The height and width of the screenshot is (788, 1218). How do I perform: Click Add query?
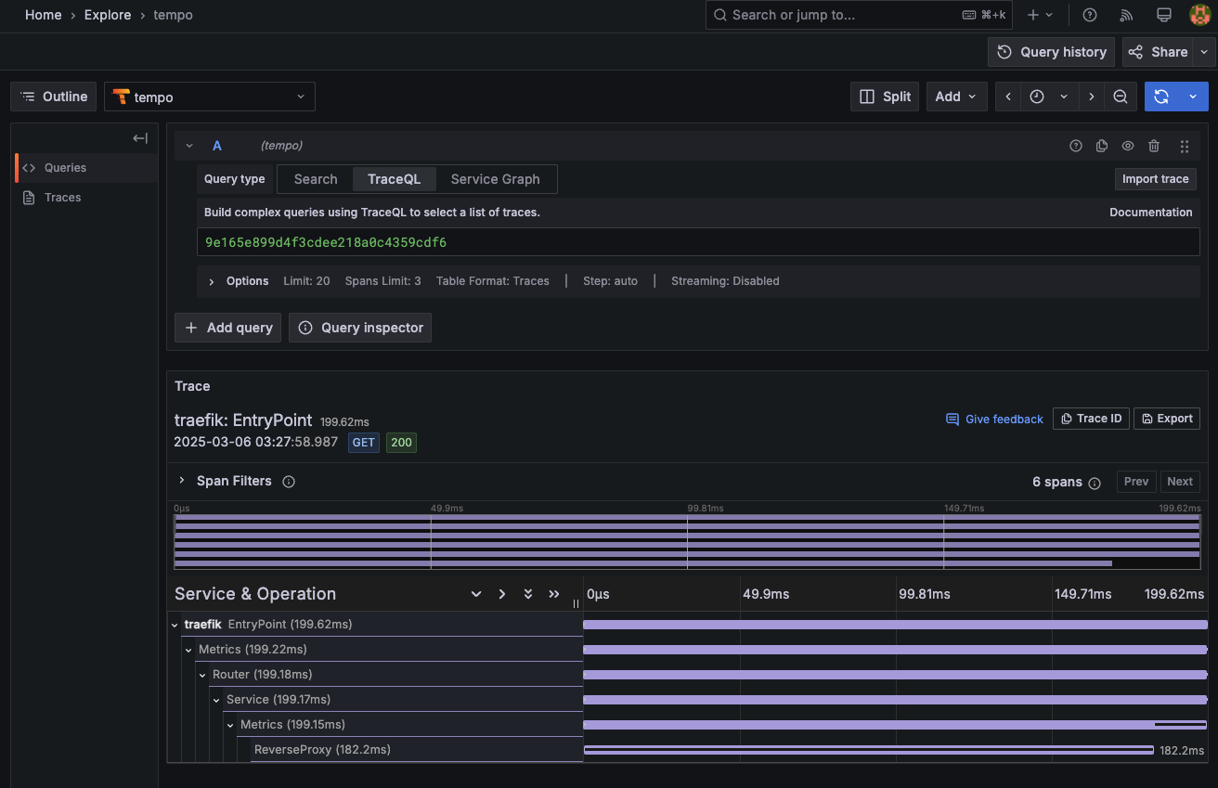tap(227, 328)
